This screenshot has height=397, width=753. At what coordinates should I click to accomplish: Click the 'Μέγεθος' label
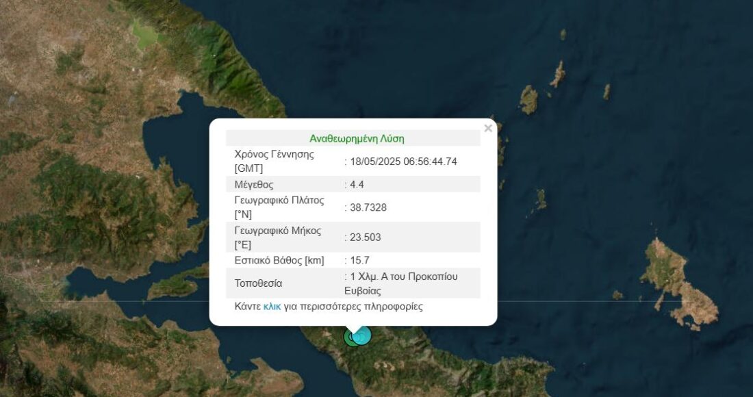pyautogui.click(x=254, y=184)
